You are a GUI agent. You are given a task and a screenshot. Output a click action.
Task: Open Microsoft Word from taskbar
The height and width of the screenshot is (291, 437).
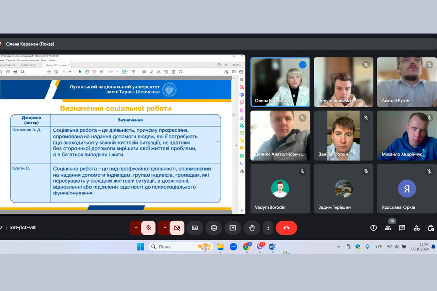pyautogui.click(x=272, y=247)
